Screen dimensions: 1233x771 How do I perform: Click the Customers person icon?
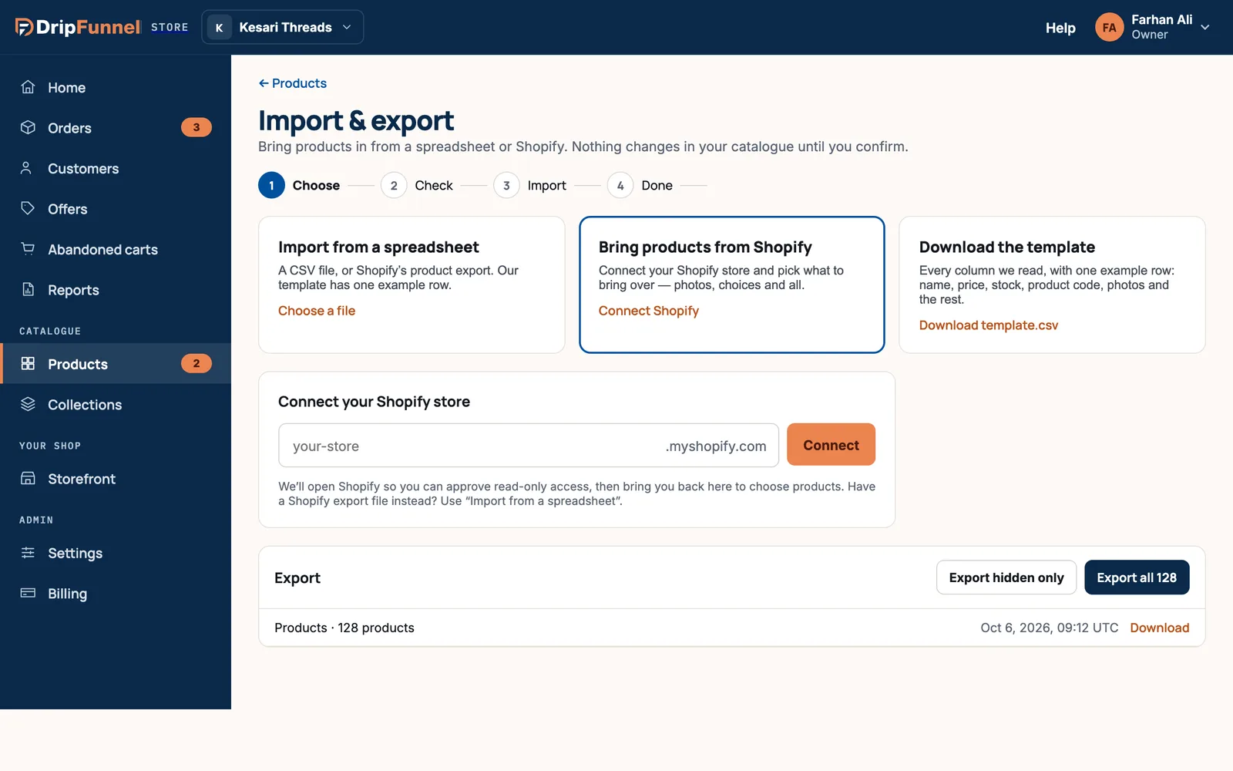pos(28,168)
